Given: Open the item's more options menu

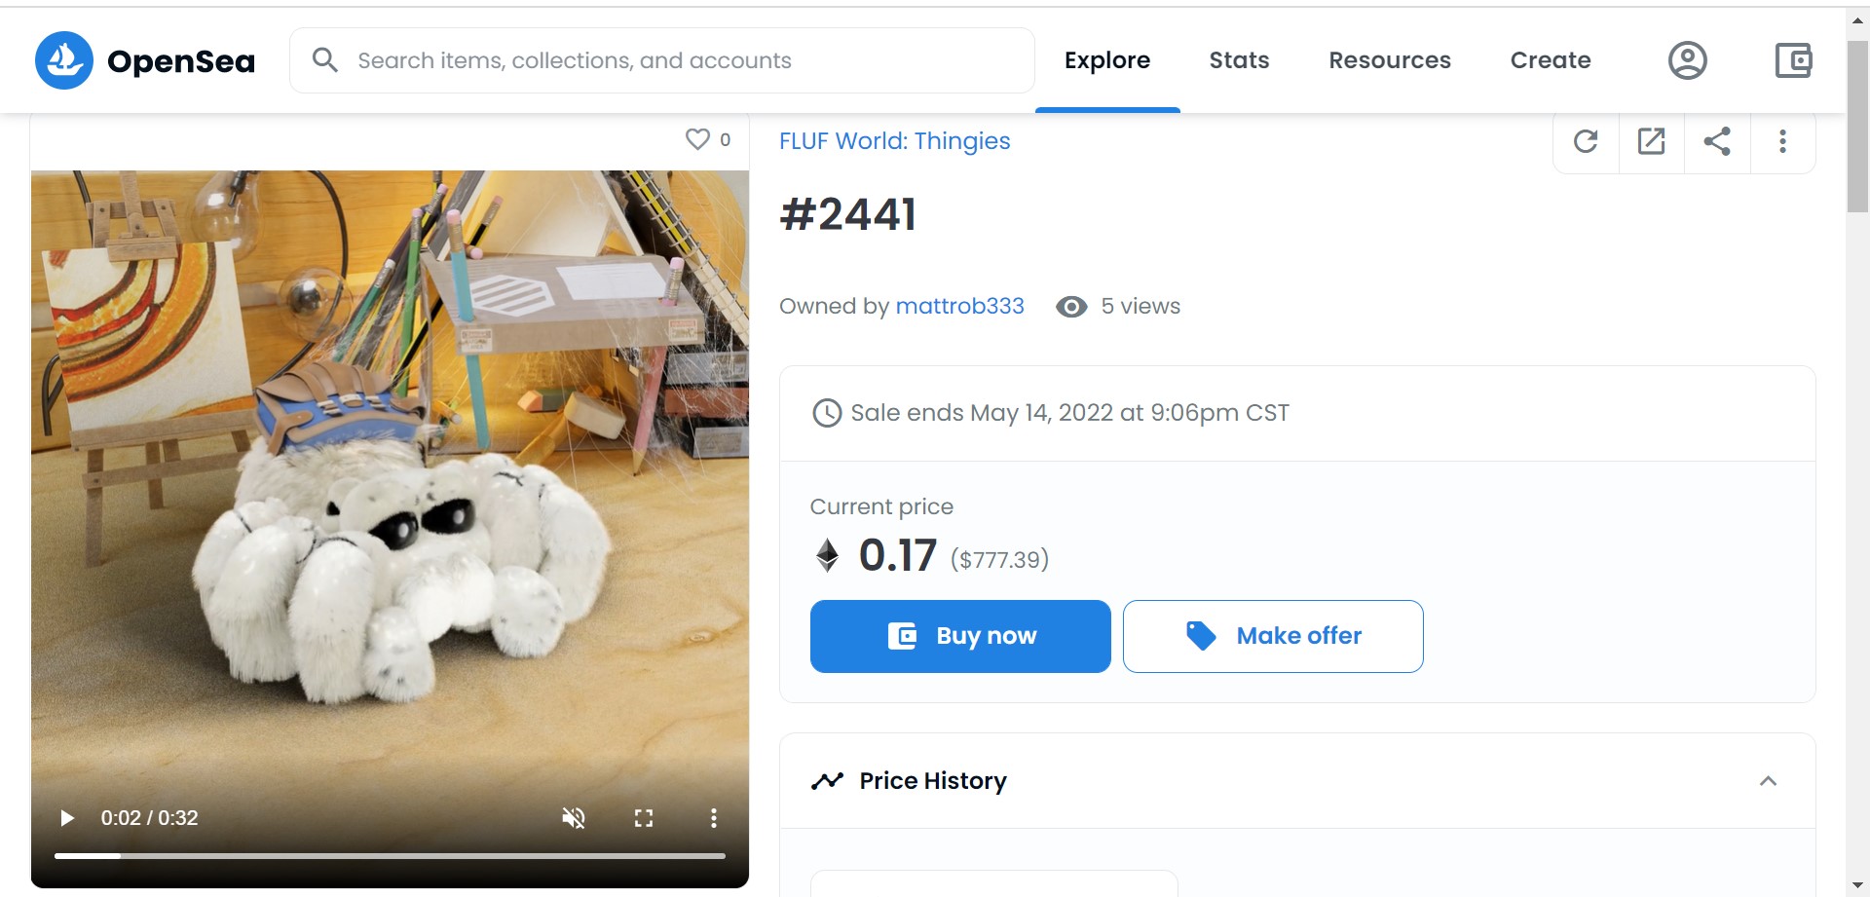Looking at the screenshot, I should tap(1782, 142).
